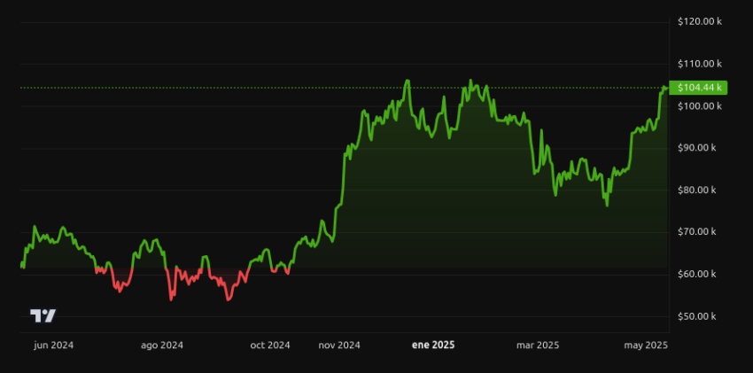753x373 pixels.
Task: Select the nov 2024 date label
Action: (x=339, y=346)
